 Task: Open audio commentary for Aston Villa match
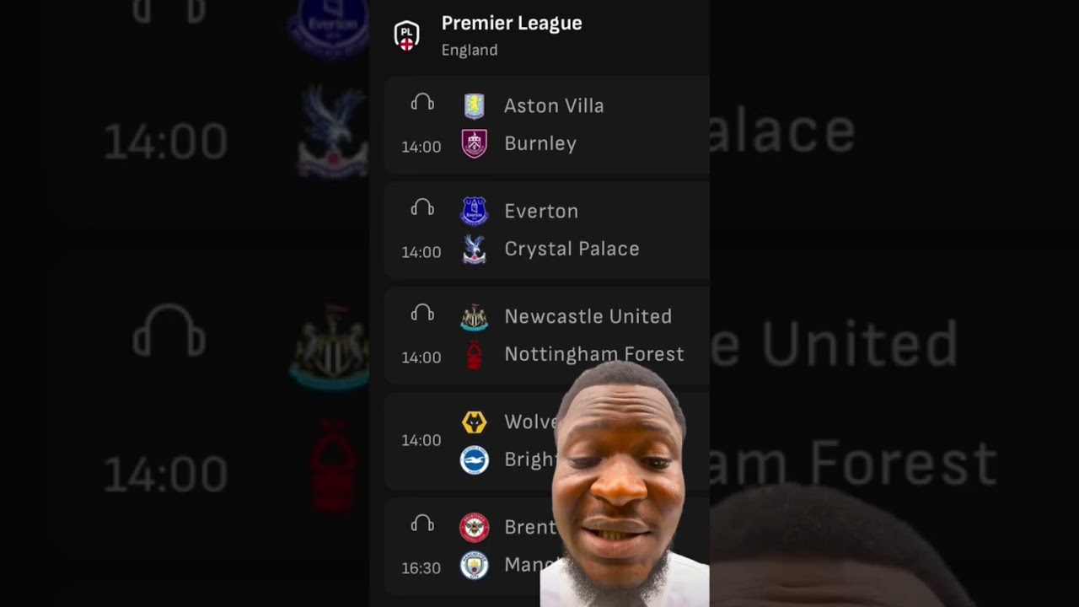pos(422,103)
